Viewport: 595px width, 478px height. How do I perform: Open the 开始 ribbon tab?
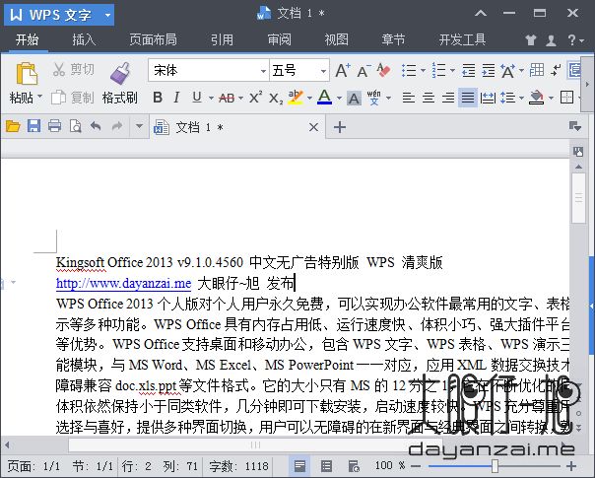pos(27,39)
